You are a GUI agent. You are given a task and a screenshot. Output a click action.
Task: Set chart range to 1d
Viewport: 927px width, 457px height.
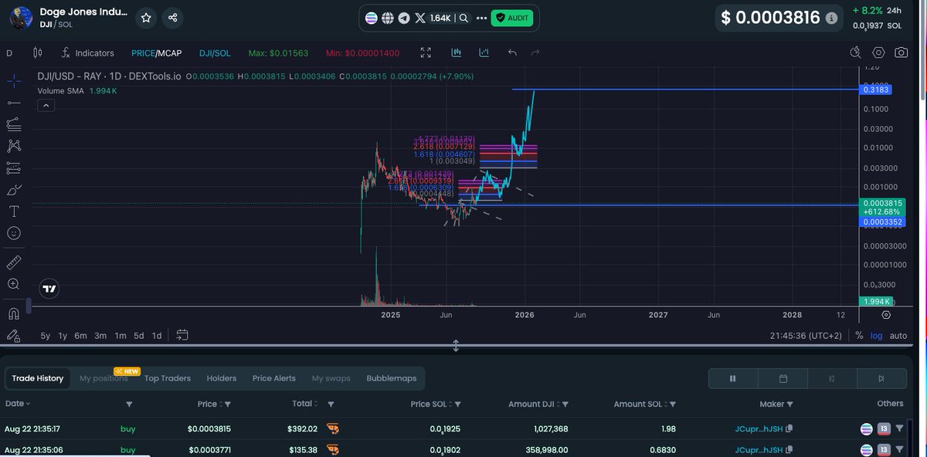pos(157,336)
